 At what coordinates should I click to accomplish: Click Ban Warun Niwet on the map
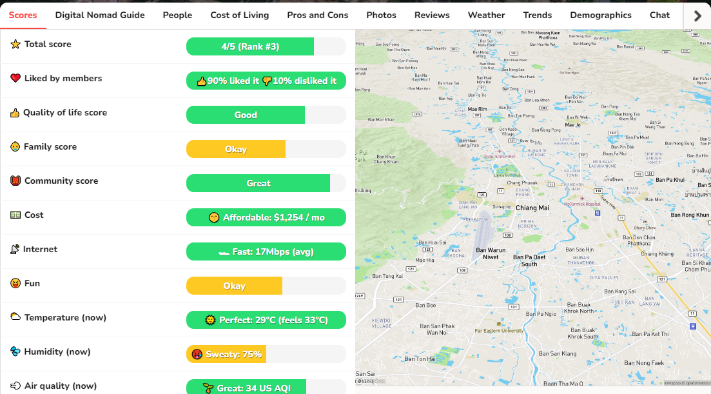491,253
